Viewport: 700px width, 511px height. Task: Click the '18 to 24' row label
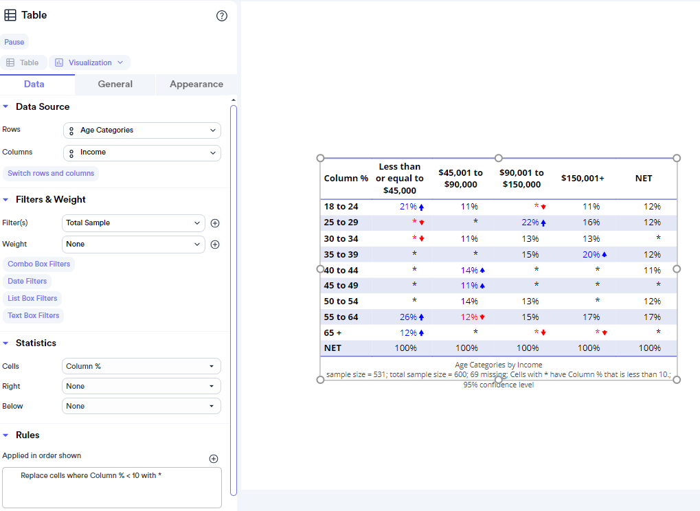[x=341, y=207]
